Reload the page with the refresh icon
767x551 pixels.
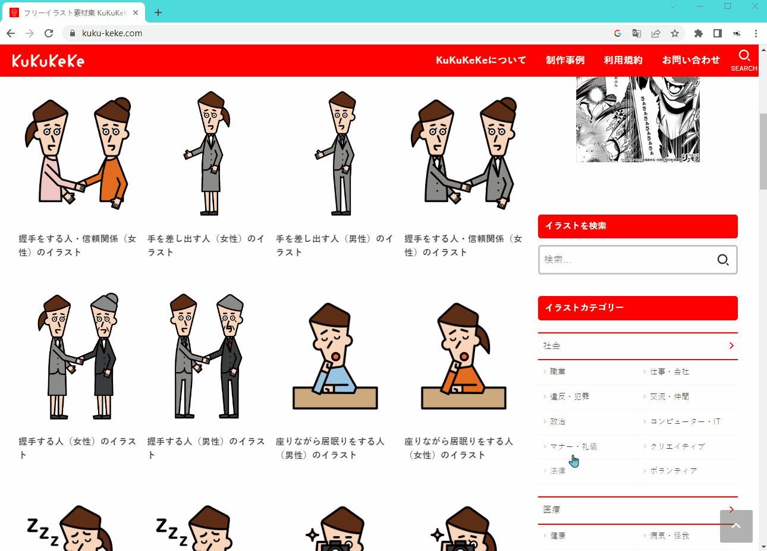point(49,33)
